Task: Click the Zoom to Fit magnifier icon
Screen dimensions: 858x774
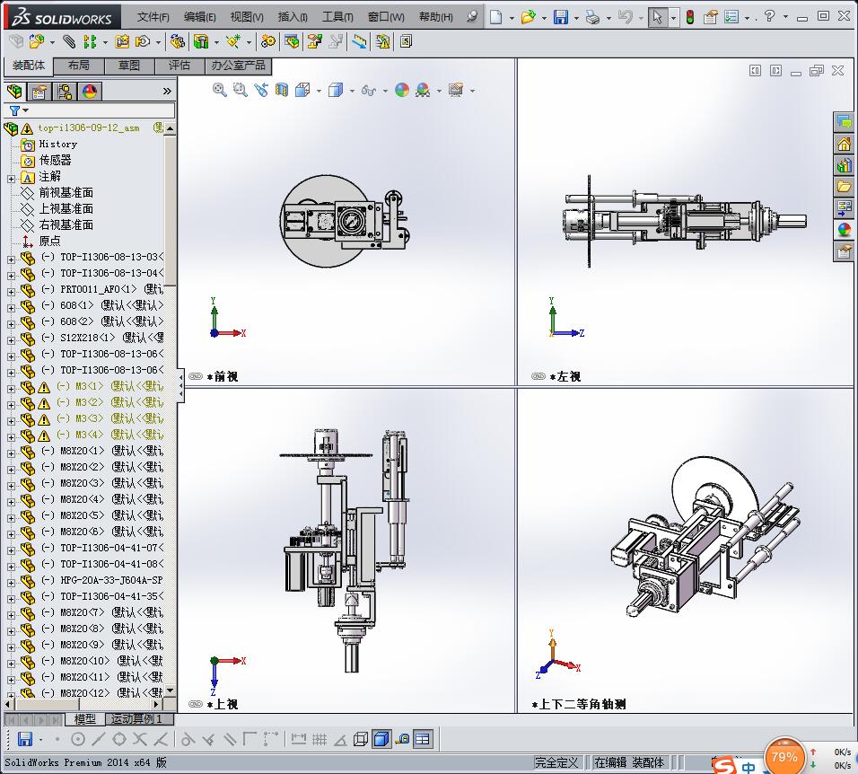Action: [219, 90]
